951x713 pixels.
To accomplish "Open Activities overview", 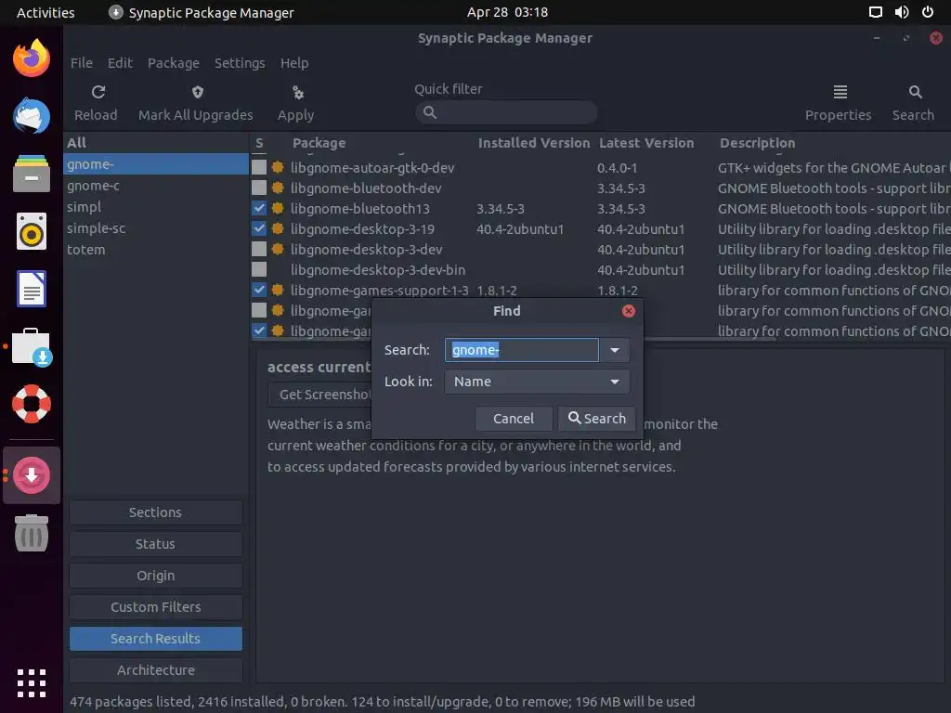I will (x=46, y=12).
